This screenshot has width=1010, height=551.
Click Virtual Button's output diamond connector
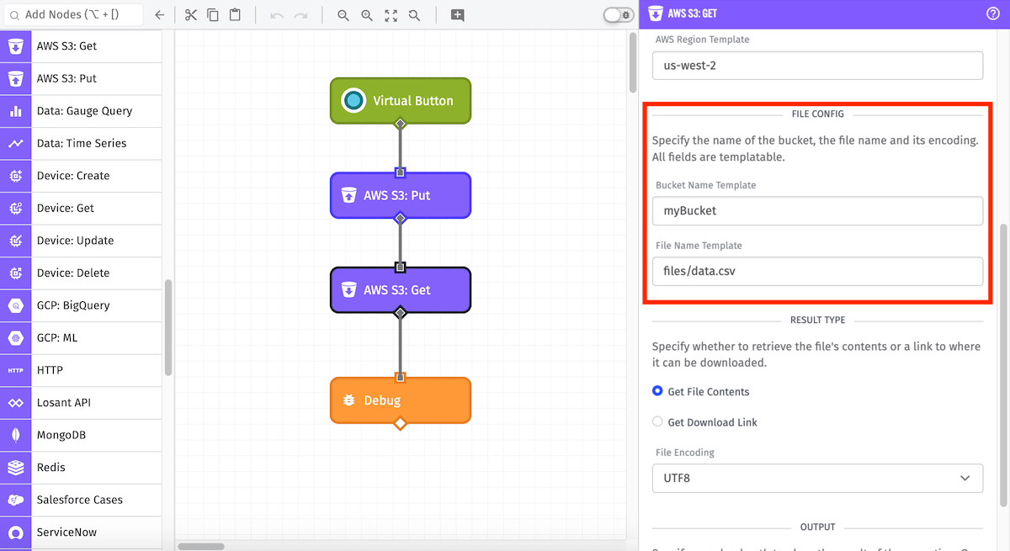coord(401,124)
